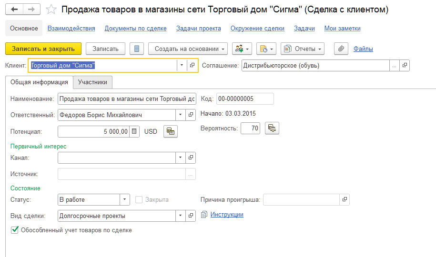Screen dimensions: 436x257
Task: Toggle the Закрыта checkbox
Action: (x=139, y=199)
